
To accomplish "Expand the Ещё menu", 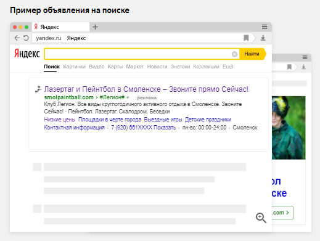I will tap(228, 67).
